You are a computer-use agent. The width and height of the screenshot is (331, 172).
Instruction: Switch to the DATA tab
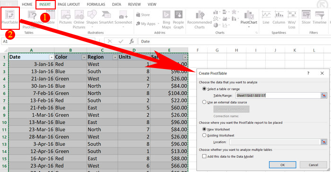116,4
